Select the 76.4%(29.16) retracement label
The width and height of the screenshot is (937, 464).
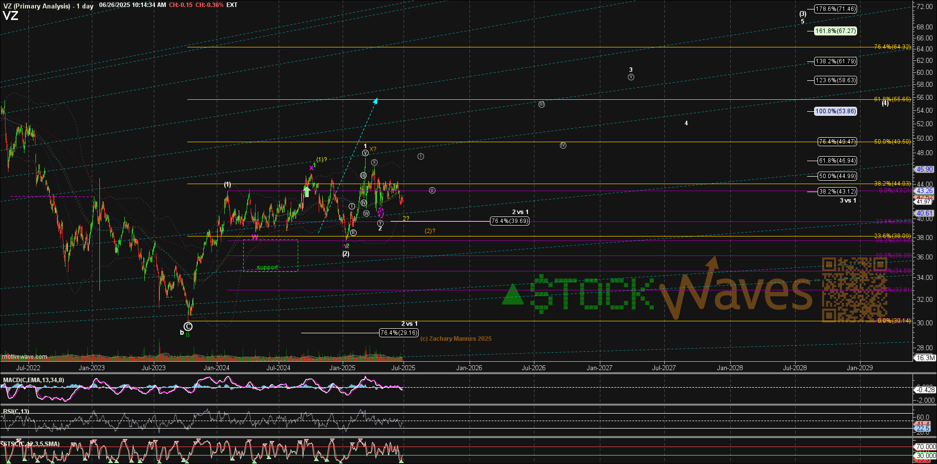(399, 333)
